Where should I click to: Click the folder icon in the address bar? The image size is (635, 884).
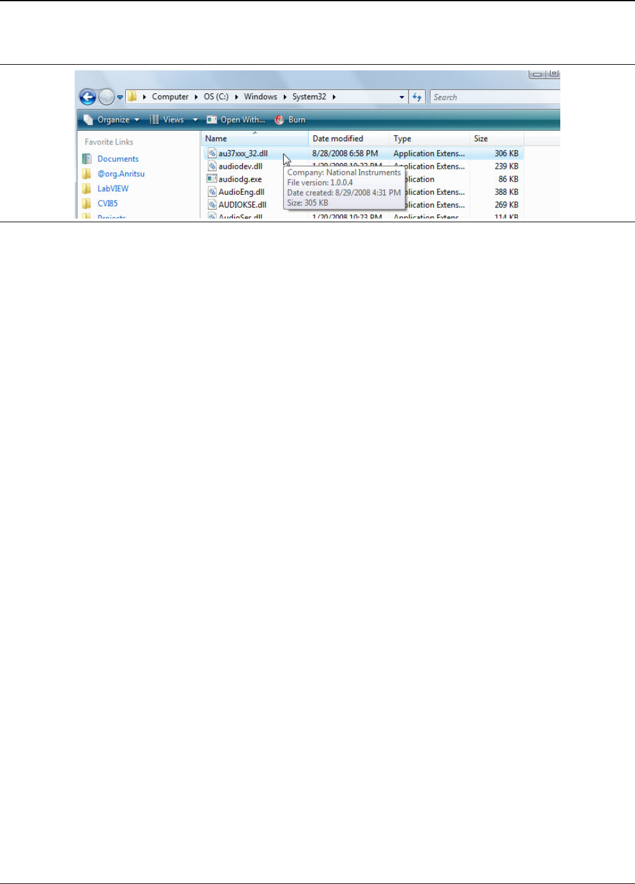(132, 96)
